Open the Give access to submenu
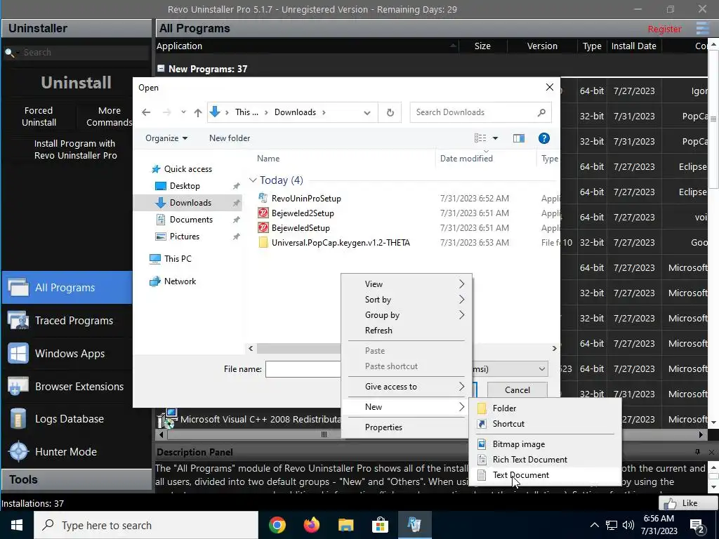The width and height of the screenshot is (719, 539). [407, 387]
